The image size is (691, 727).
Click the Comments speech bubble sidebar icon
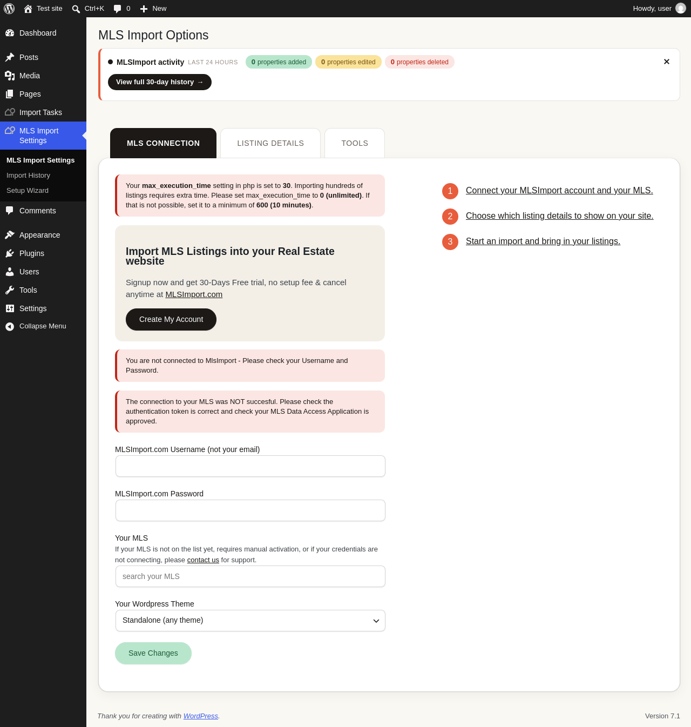(x=10, y=211)
